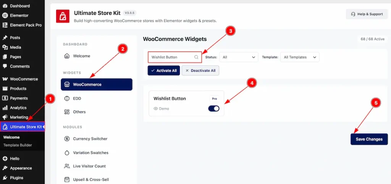Click the Analytics bar chart icon

click(5, 108)
